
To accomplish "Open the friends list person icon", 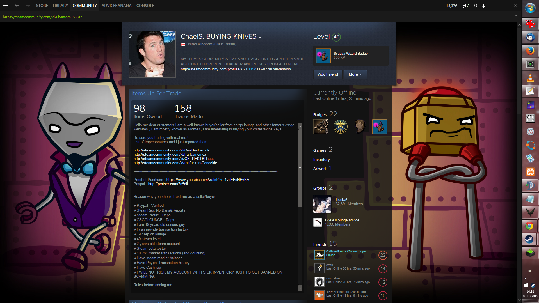I will [475, 6].
